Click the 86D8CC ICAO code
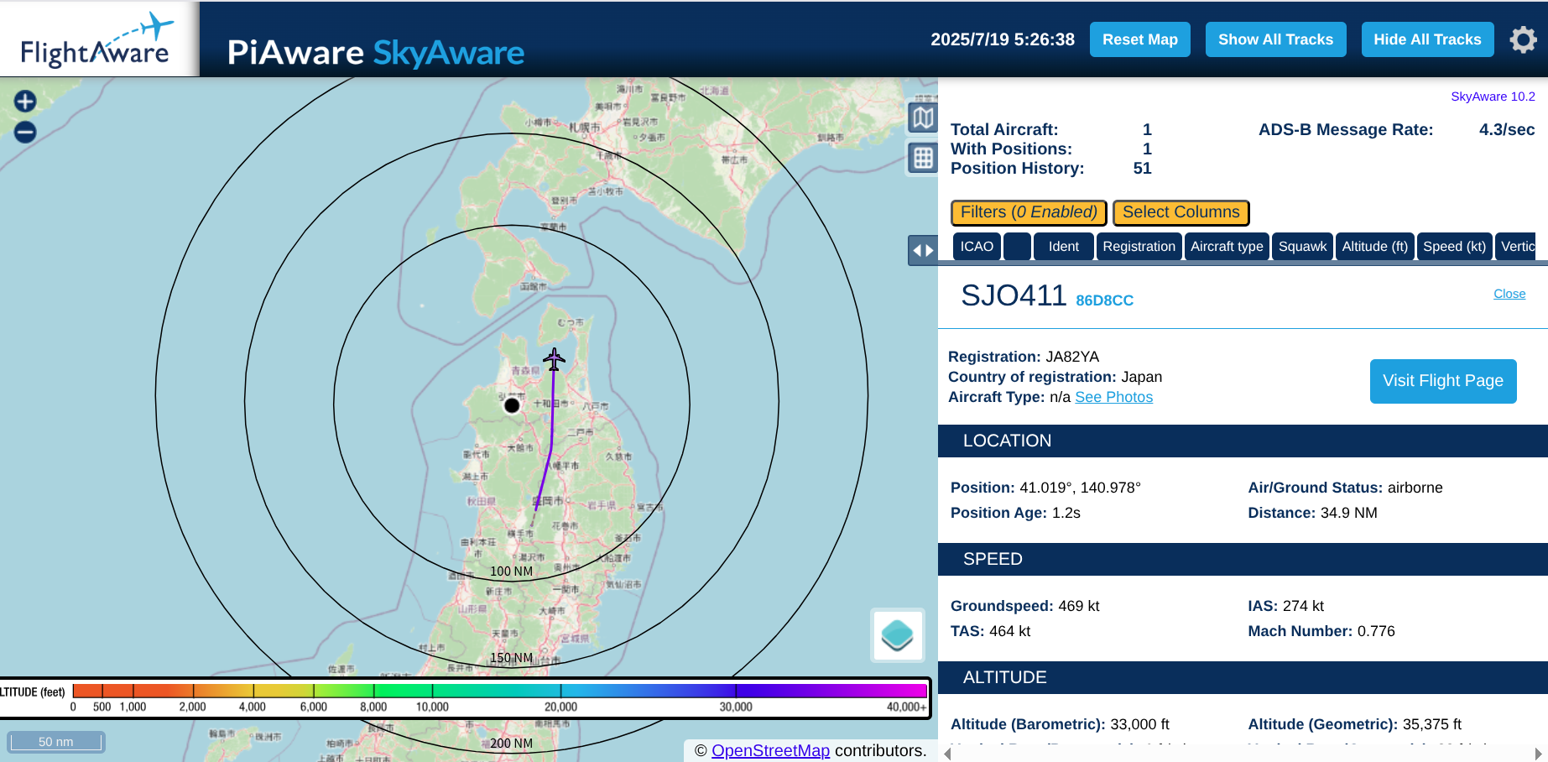 1104,300
